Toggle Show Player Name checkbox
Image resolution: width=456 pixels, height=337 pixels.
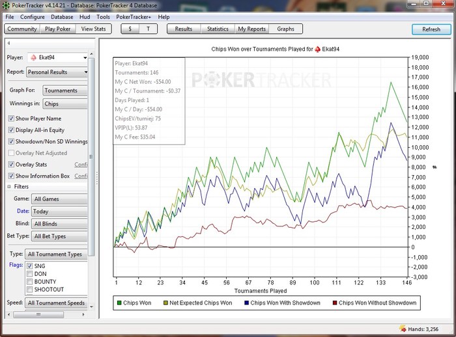click(11, 118)
